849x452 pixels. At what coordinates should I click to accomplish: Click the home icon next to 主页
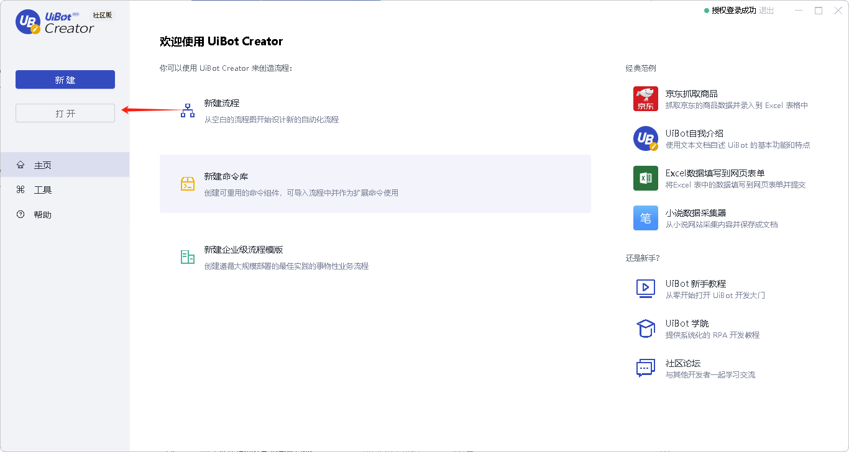pyautogui.click(x=21, y=165)
